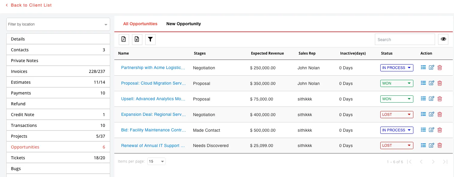
Task: Click the opportunities Search field
Action: point(405,39)
